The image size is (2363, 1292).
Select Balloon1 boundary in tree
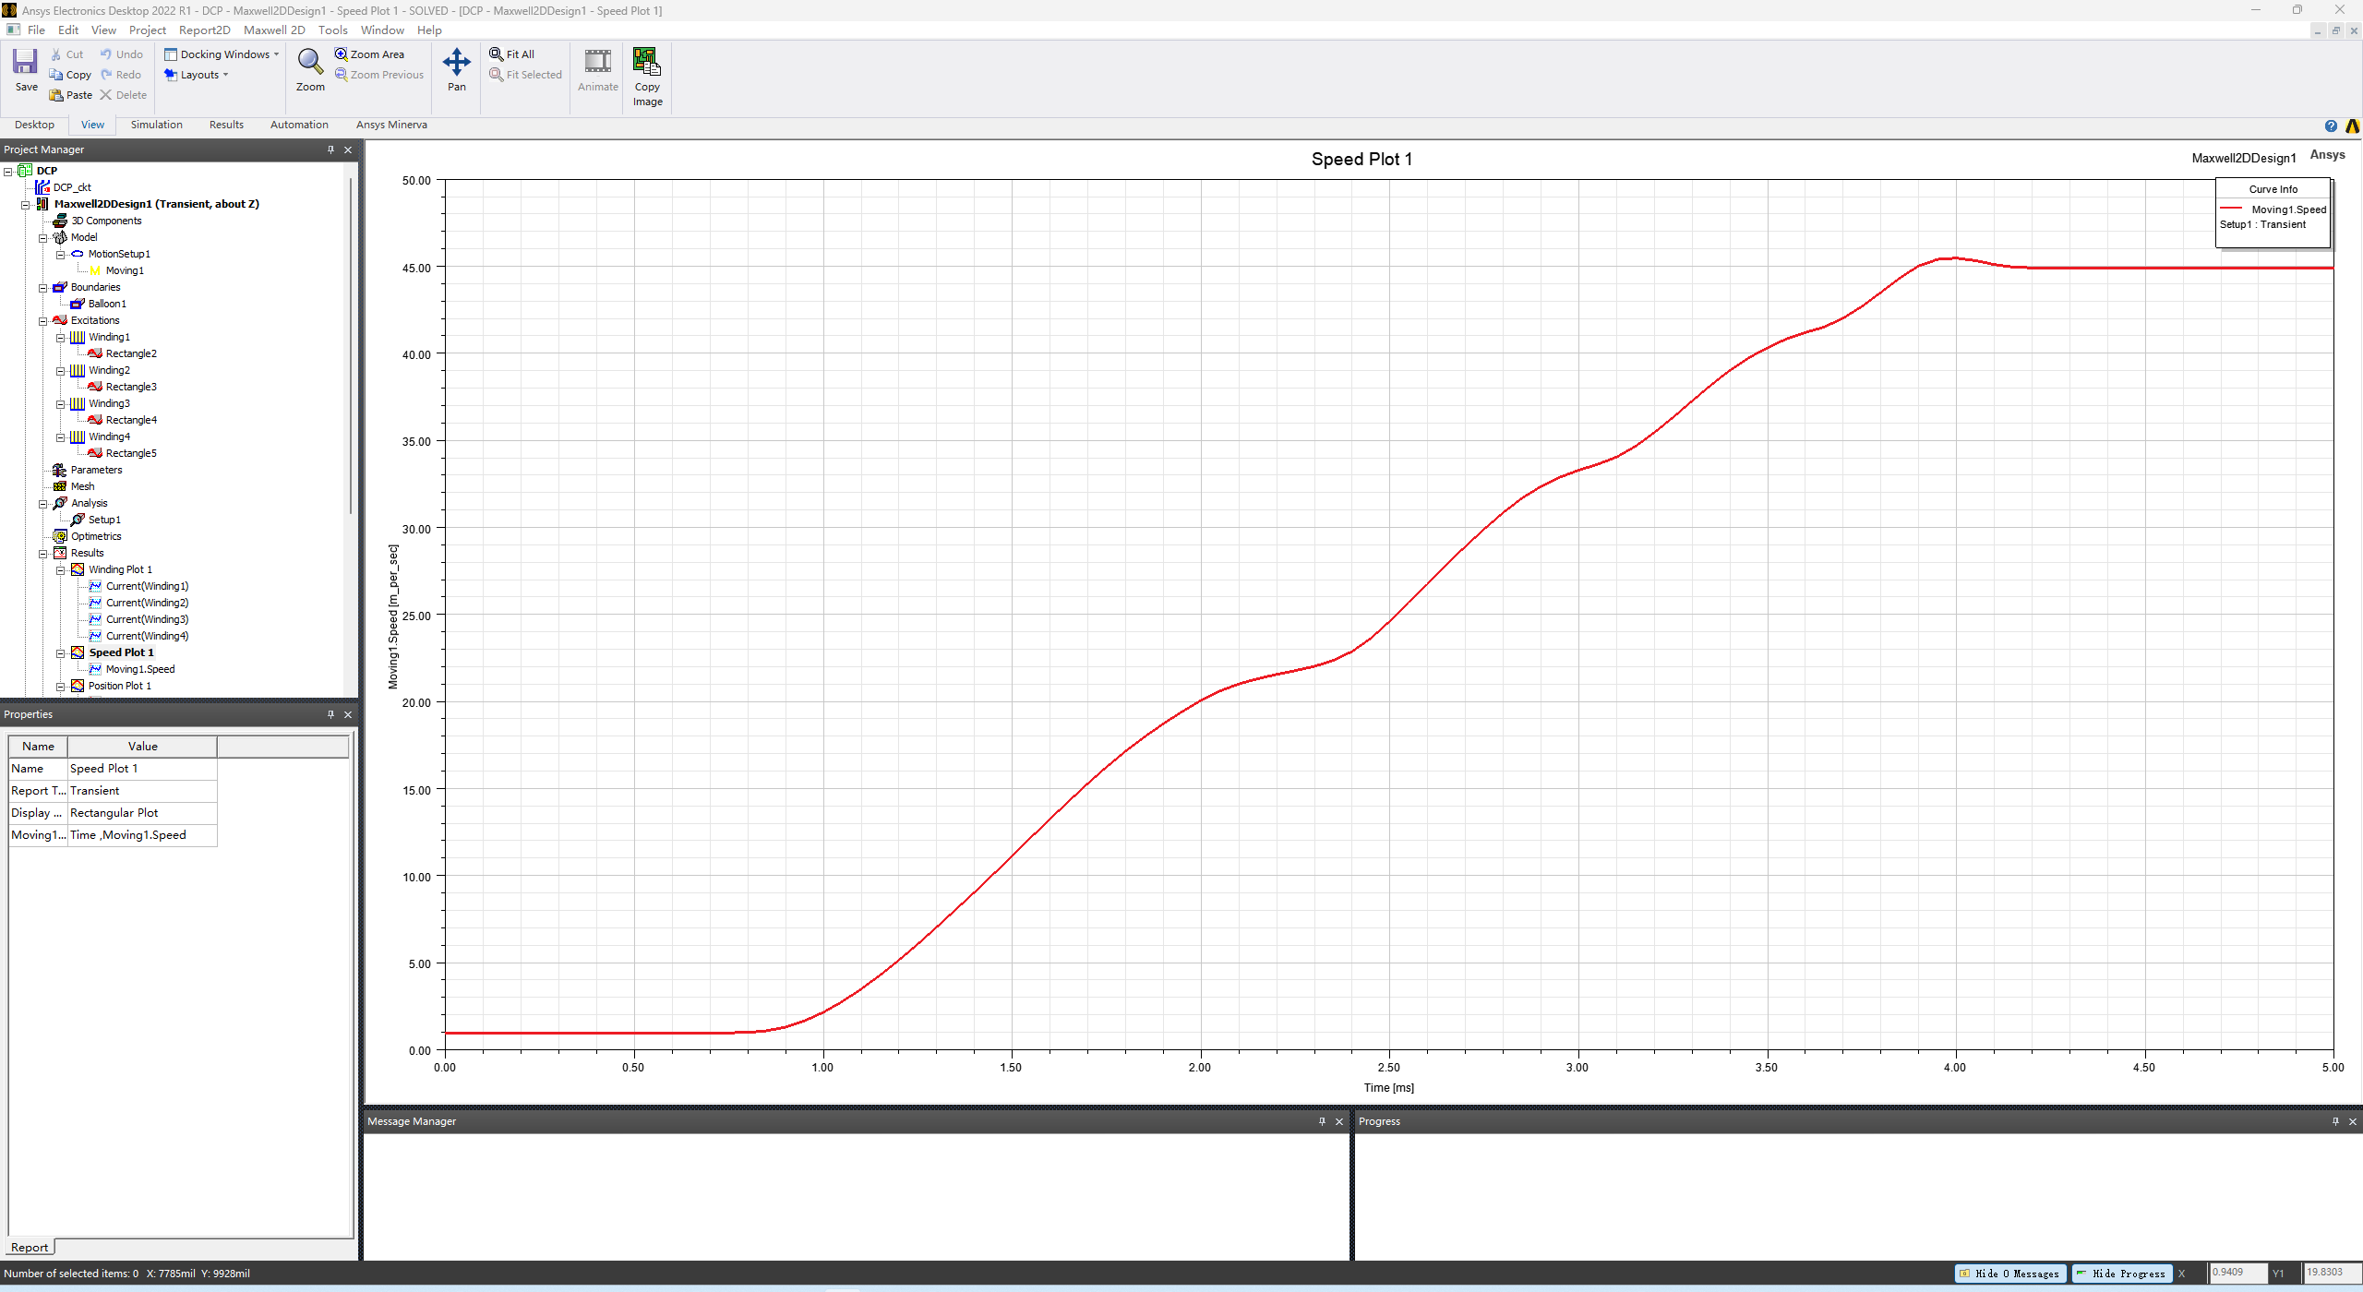(107, 304)
